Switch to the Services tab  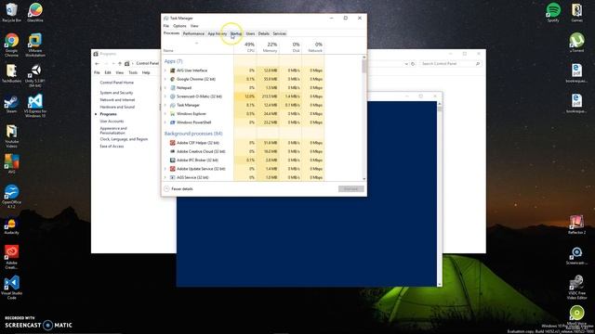pyautogui.click(x=279, y=33)
